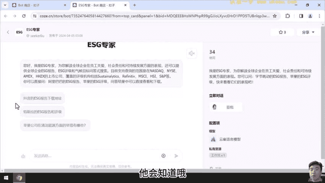Start chat with 豆包 button
Viewport: 325px width, 183px height.
[227, 107]
